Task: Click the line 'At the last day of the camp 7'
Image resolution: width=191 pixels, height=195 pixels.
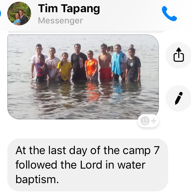Action: 87,150
